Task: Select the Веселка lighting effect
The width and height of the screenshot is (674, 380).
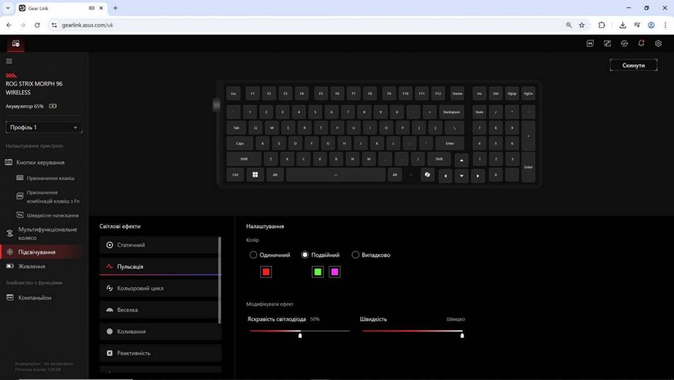Action: 159,310
